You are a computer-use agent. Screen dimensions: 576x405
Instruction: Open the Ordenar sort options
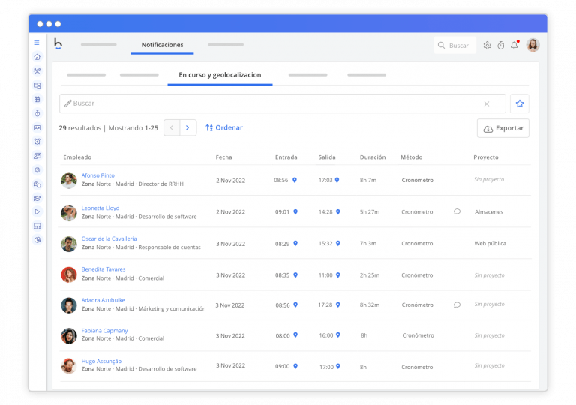click(224, 127)
